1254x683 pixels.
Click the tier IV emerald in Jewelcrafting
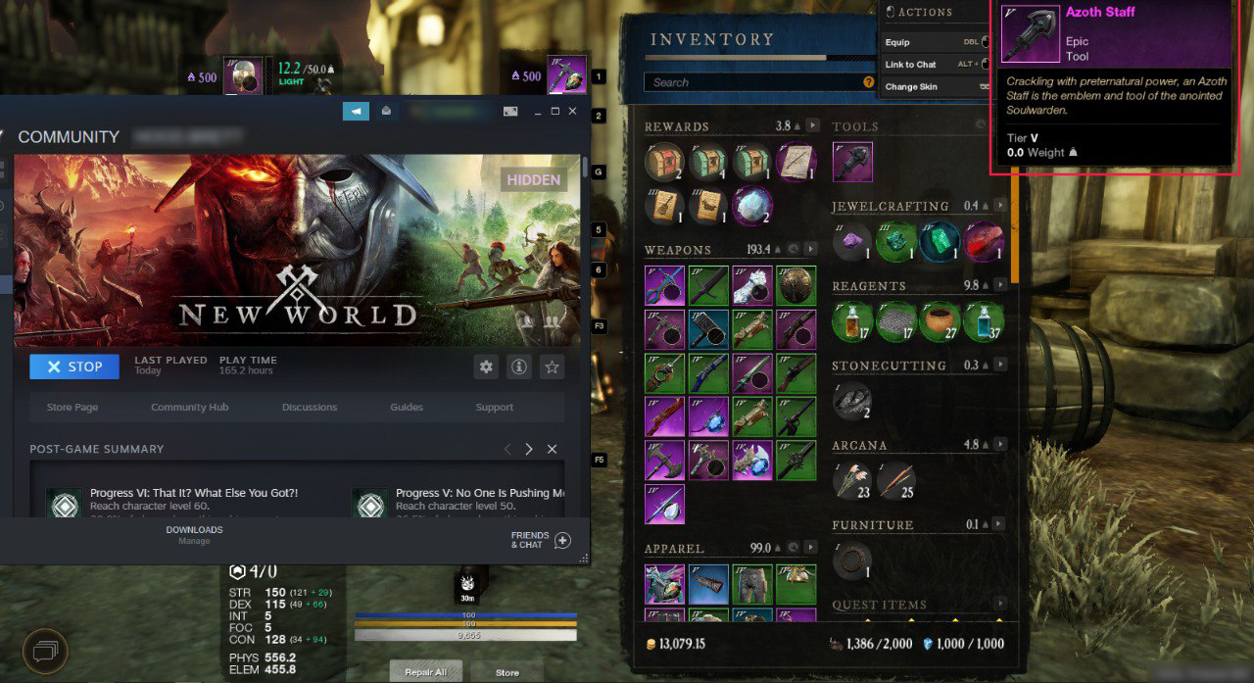pyautogui.click(x=940, y=241)
